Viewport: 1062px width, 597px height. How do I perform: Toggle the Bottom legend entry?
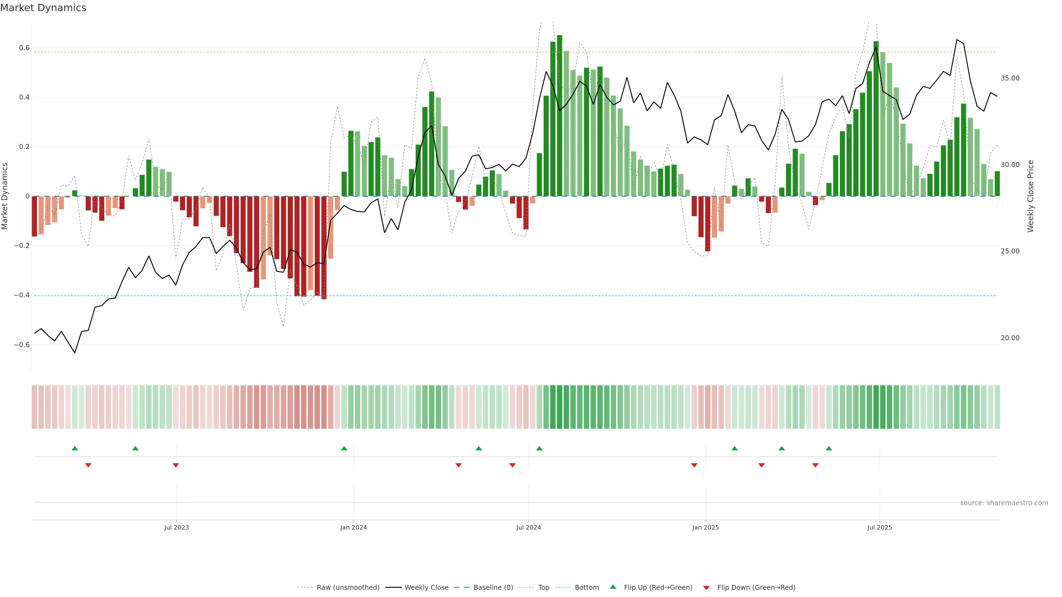[x=587, y=588]
